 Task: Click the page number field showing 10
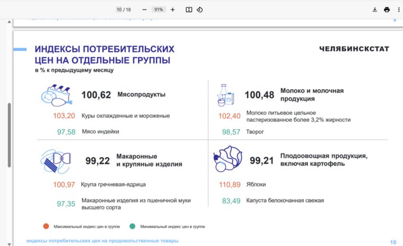pyautogui.click(x=119, y=10)
